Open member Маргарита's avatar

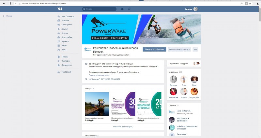pyautogui.click(x=194, y=92)
